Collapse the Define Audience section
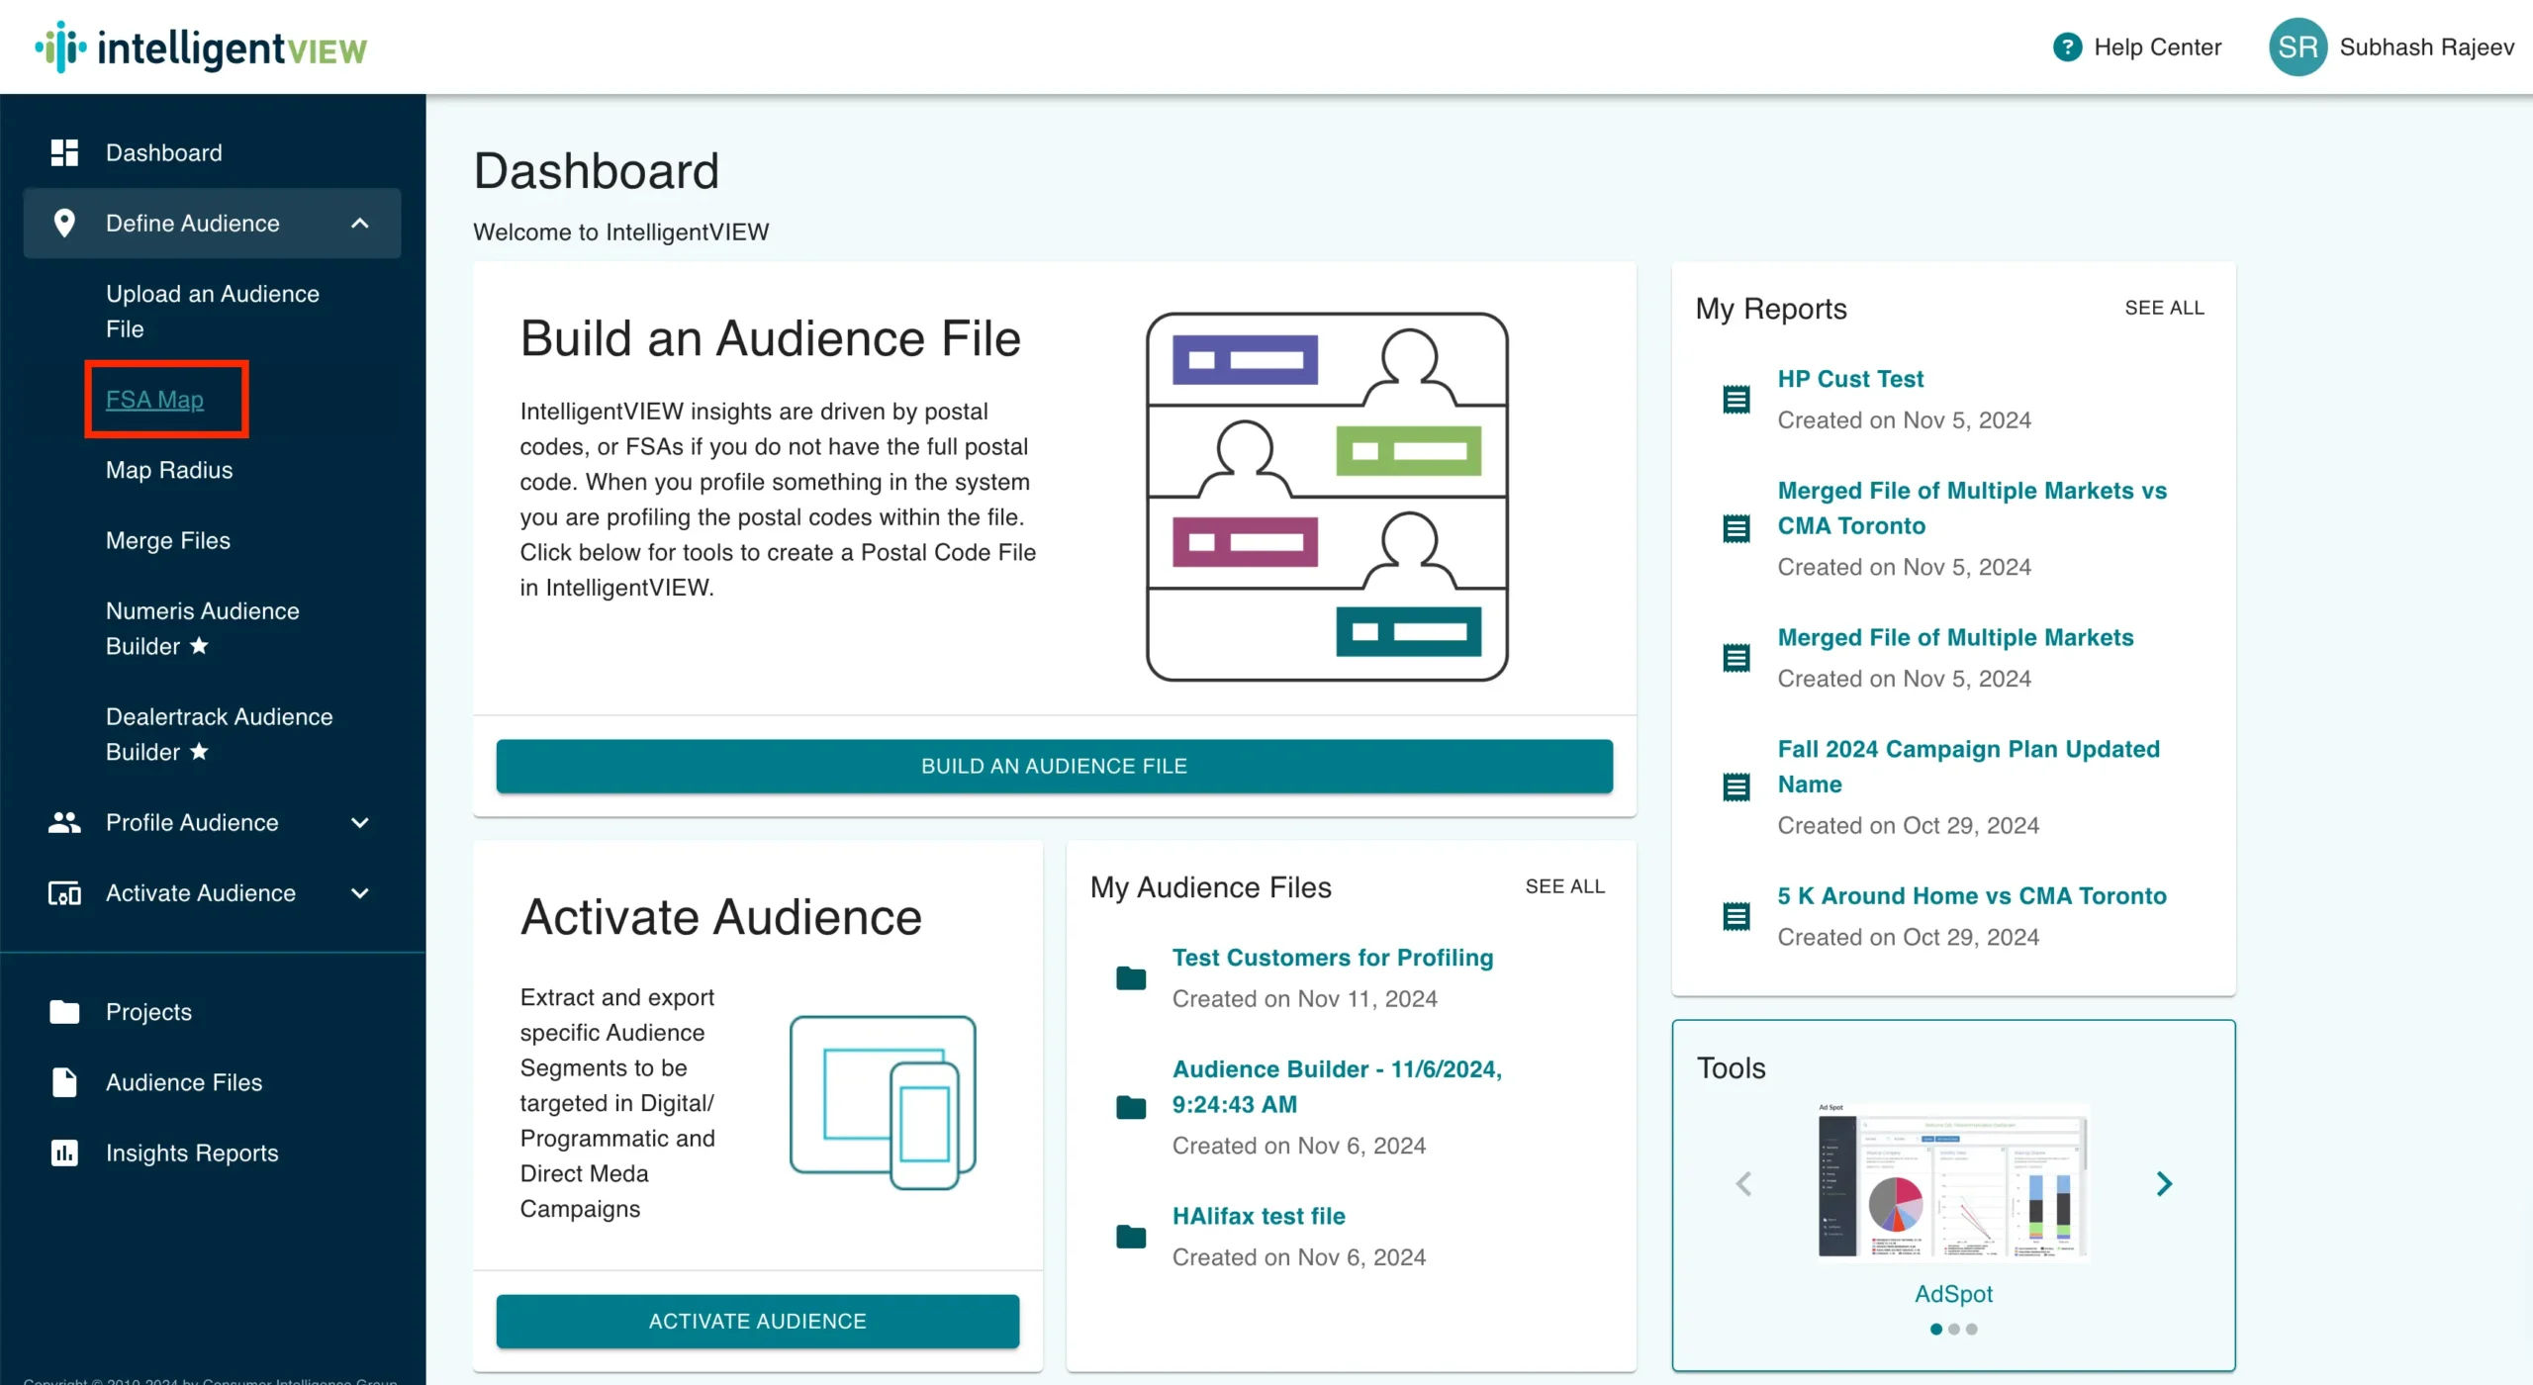2533x1385 pixels. tap(359, 224)
